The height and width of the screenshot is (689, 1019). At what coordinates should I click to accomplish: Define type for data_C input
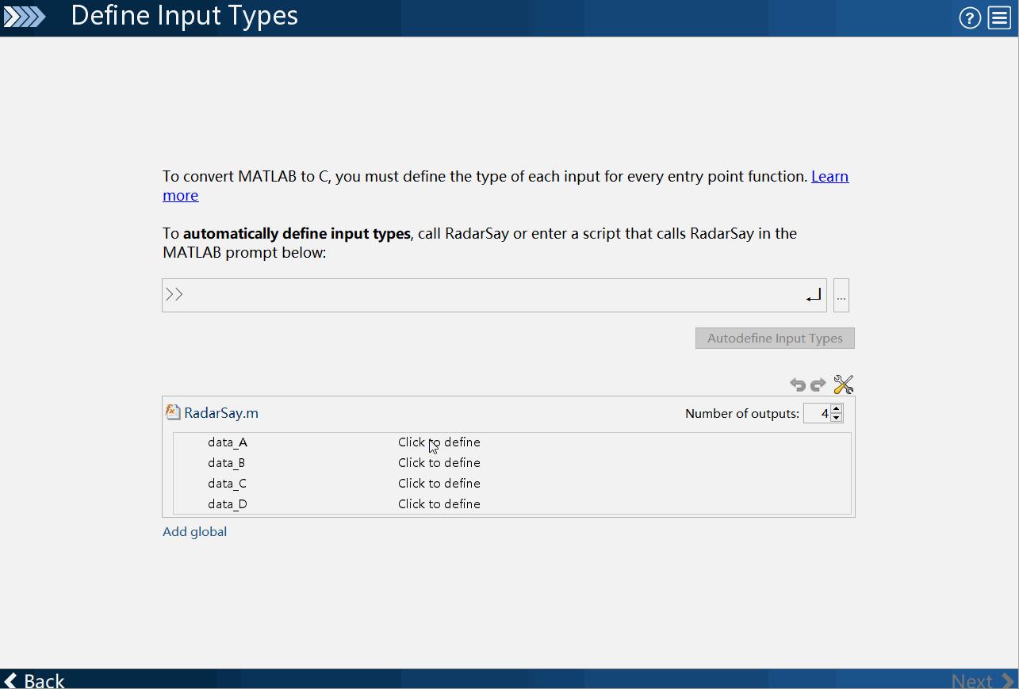coord(439,484)
